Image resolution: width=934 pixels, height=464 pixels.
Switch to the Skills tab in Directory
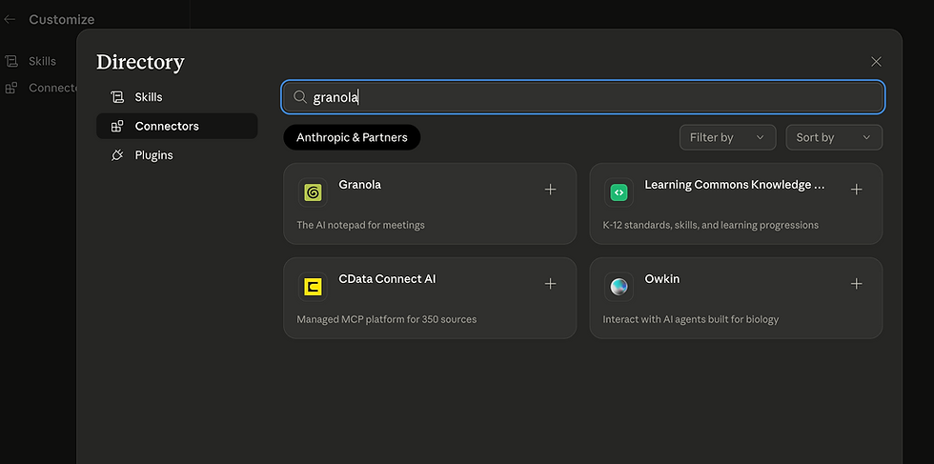pos(148,97)
